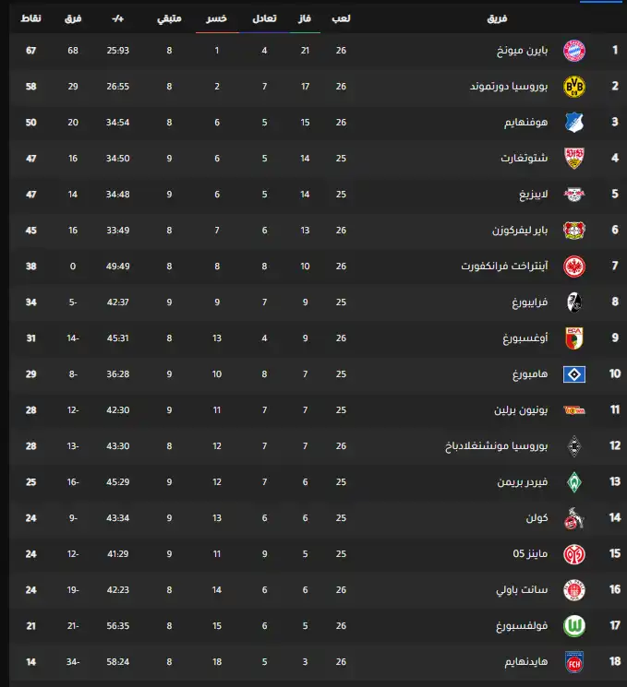Open the فرايبورغ team name link
The height and width of the screenshot is (687, 627).
click(x=529, y=302)
